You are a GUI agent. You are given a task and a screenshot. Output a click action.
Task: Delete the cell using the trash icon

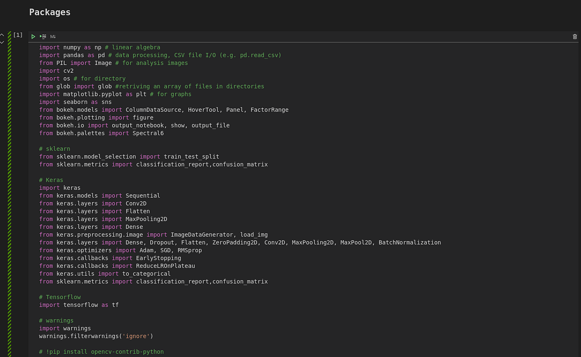point(575,36)
